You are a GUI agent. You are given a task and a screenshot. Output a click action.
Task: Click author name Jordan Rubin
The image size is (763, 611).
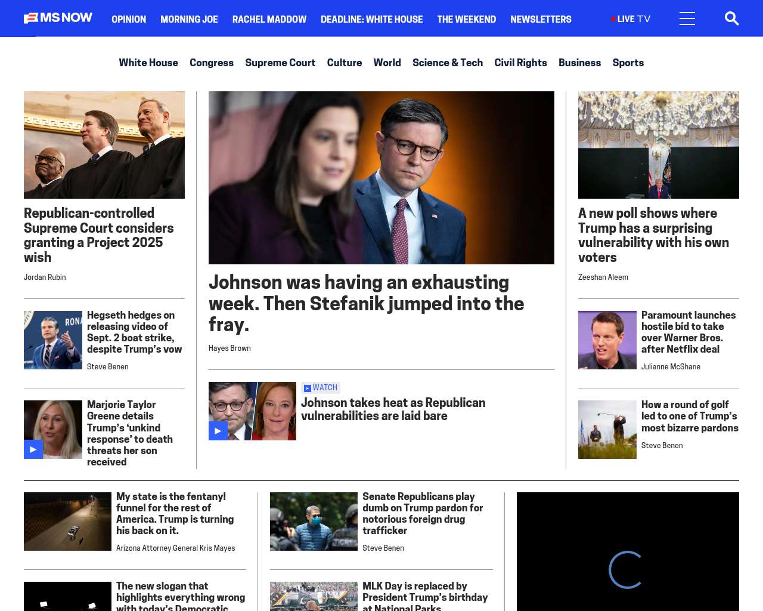point(45,277)
